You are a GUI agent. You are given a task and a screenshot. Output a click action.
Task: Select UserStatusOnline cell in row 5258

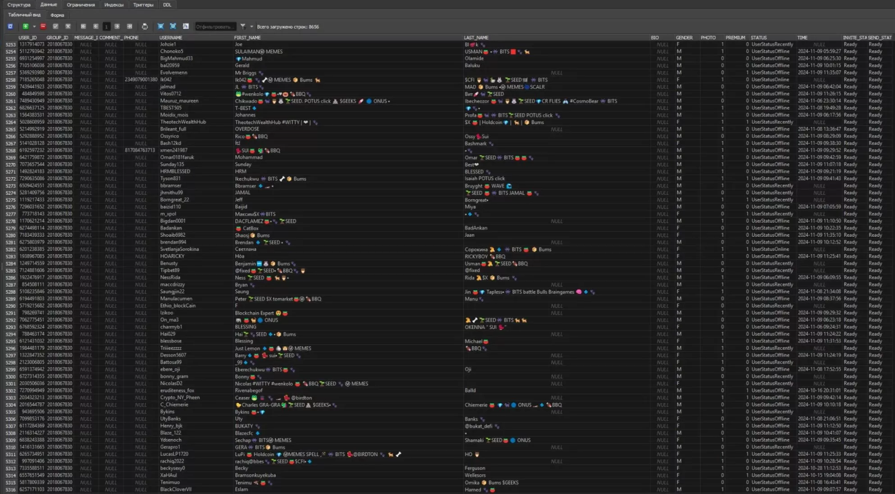772,80
